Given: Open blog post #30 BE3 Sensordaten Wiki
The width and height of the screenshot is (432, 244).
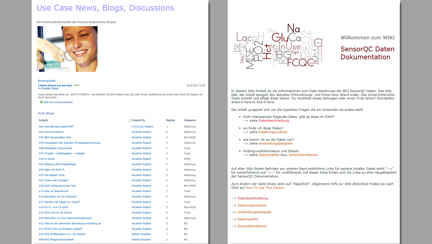Looking at the screenshot, I should tap(55, 137).
